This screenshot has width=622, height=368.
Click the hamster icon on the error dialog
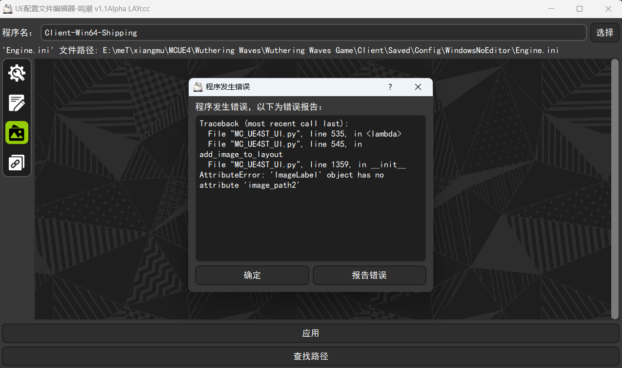(x=198, y=86)
